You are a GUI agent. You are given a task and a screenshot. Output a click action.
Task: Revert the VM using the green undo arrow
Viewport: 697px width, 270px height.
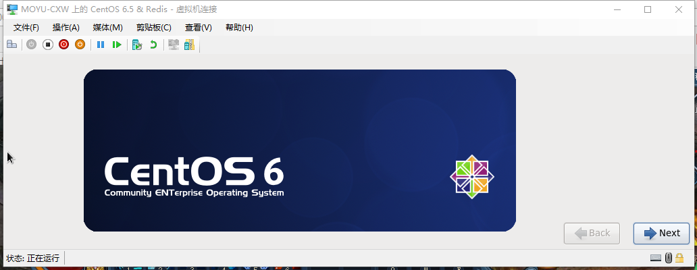point(153,45)
